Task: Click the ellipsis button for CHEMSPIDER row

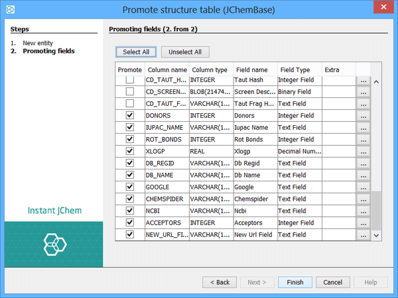Action: 363,199
